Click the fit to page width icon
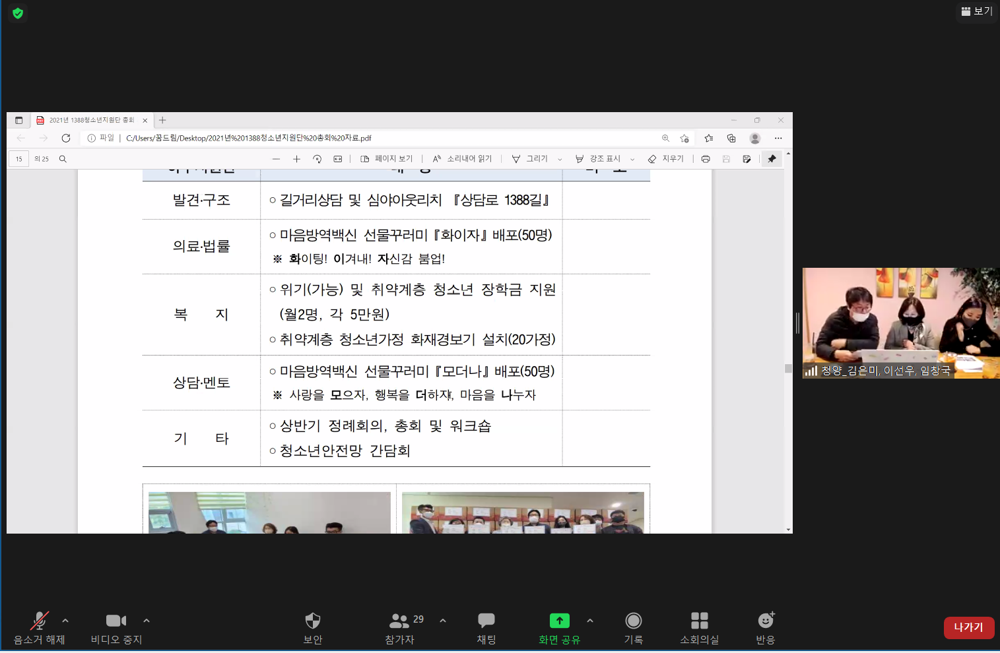The width and height of the screenshot is (1000, 653). pos(338,159)
